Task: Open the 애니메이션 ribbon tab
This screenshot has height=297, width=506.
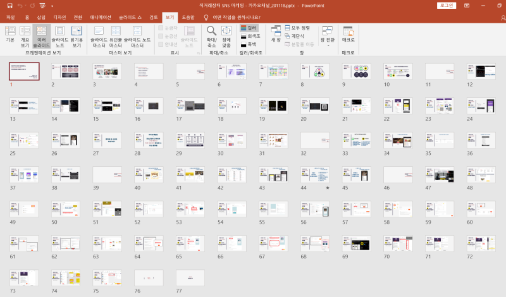Action: (x=99, y=18)
